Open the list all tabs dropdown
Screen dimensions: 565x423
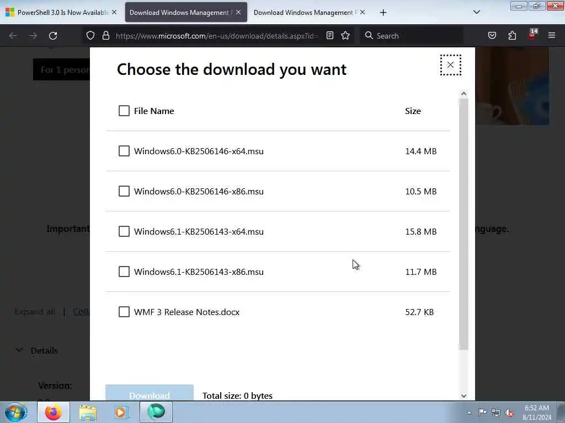[476, 12]
